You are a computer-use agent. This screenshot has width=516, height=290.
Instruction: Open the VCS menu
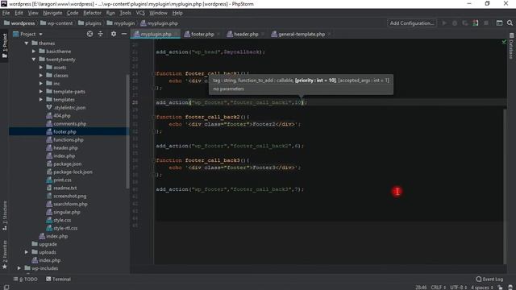[140, 13]
